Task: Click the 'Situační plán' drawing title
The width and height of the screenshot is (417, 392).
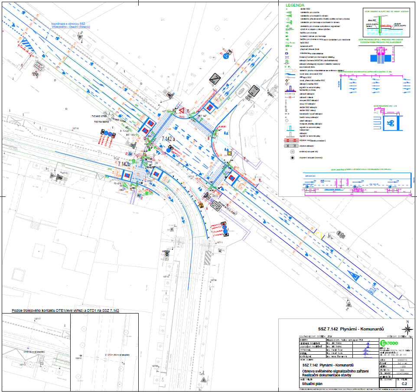Action: tap(314, 384)
